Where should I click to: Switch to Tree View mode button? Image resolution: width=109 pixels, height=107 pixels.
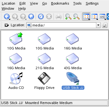94,16
